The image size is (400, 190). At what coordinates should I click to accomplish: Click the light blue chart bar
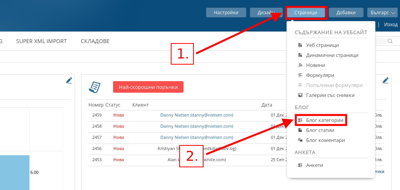pos(15,172)
